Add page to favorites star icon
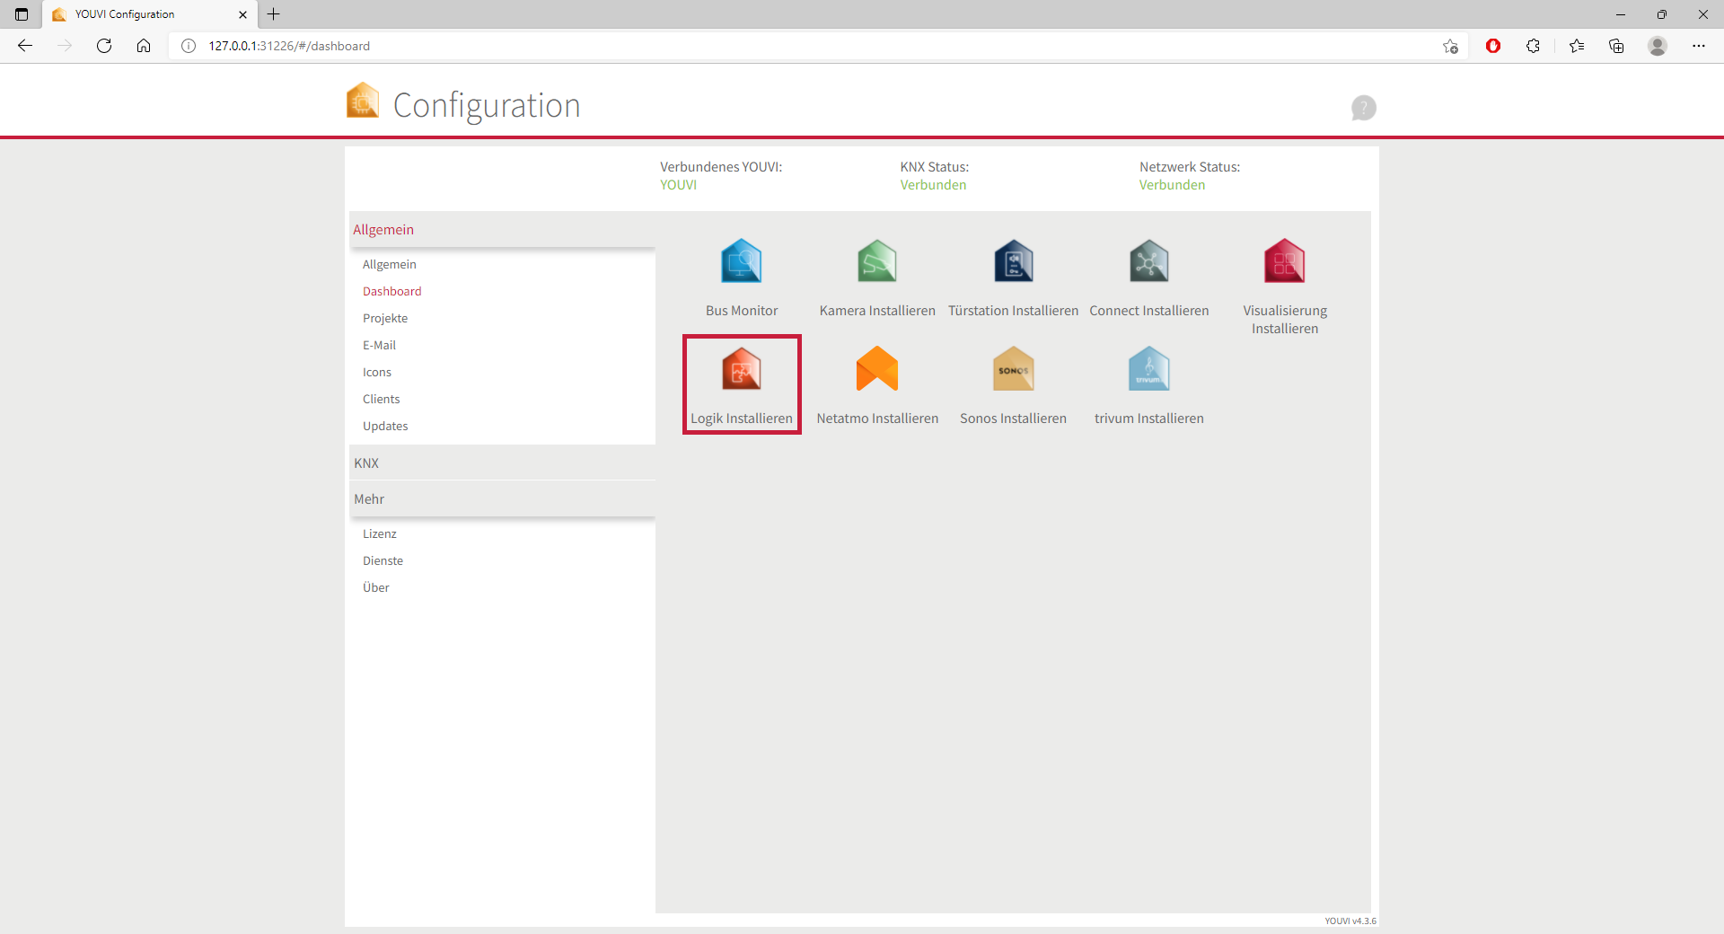1724x934 pixels. click(x=1450, y=46)
